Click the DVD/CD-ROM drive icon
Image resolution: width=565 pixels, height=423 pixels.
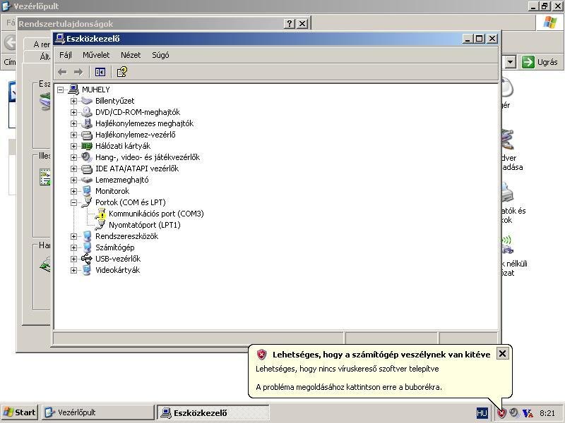click(x=86, y=112)
